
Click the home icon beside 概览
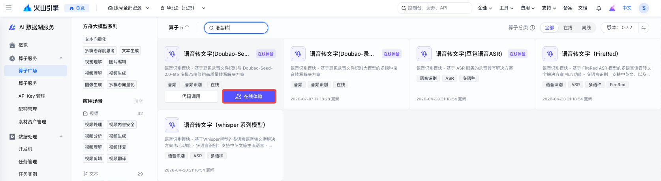click(12, 45)
